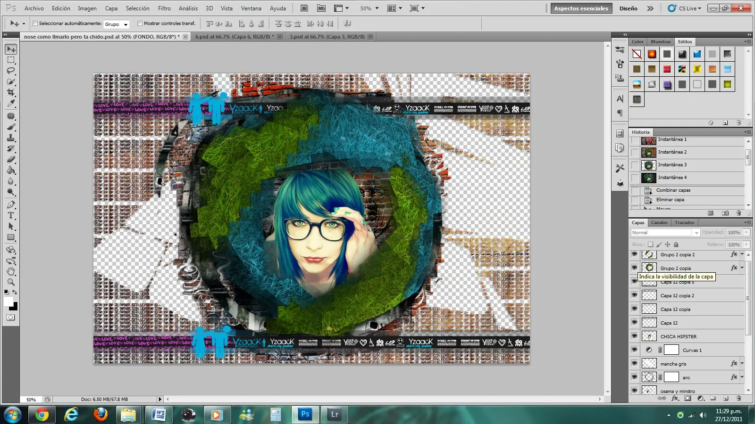Open the Archivo menu
The width and height of the screenshot is (755, 424).
click(x=34, y=8)
